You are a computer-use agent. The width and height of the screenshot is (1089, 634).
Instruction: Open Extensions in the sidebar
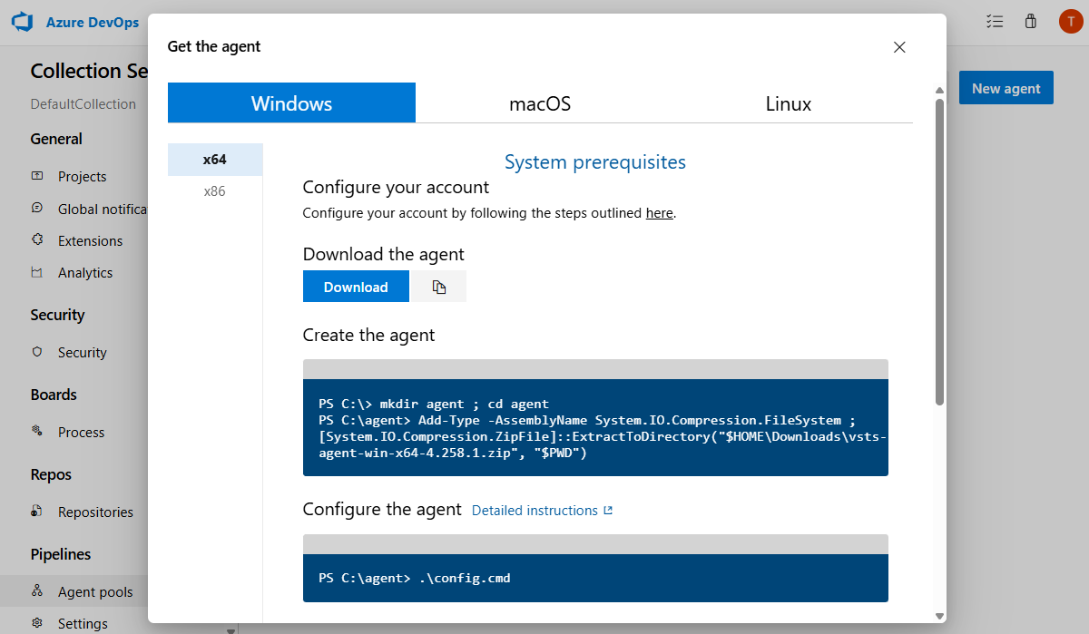tap(90, 240)
